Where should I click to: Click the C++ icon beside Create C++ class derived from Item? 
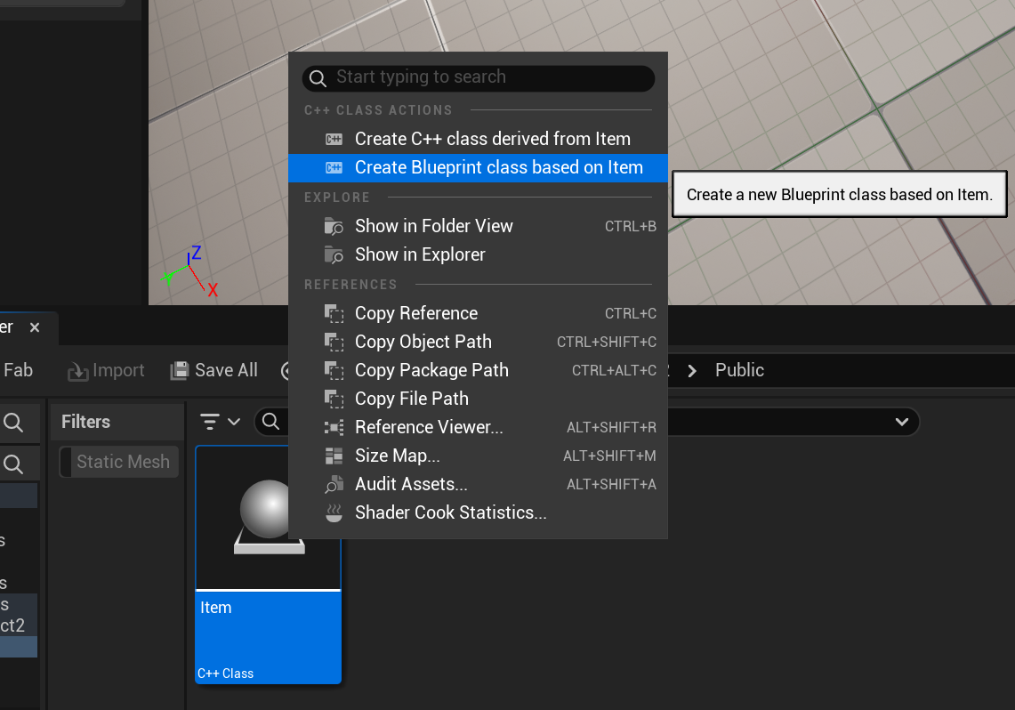coord(334,139)
